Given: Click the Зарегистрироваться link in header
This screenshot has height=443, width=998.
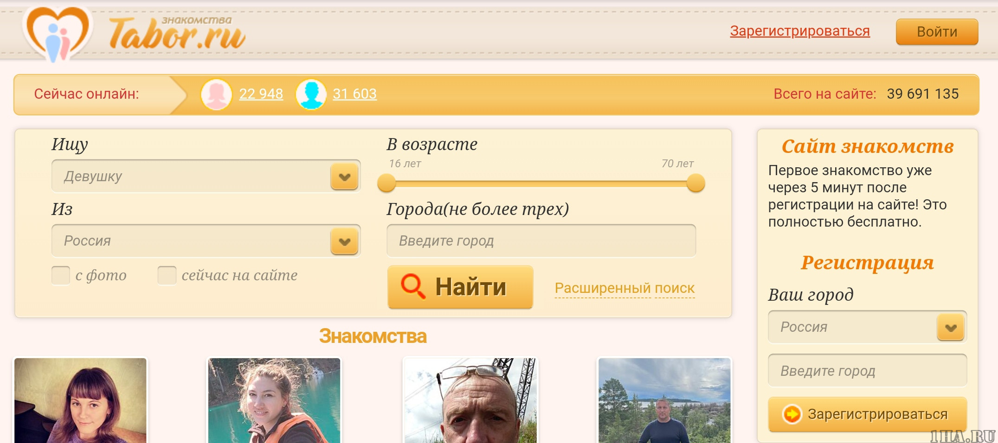Looking at the screenshot, I should [800, 31].
